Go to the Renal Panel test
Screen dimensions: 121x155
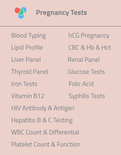pyautogui.click(x=84, y=60)
